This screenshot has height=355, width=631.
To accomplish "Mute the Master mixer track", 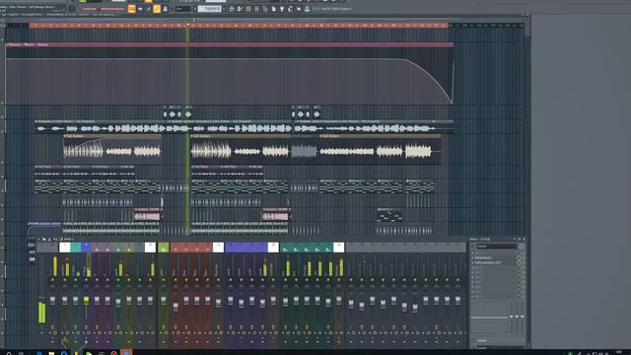I will (52, 280).
